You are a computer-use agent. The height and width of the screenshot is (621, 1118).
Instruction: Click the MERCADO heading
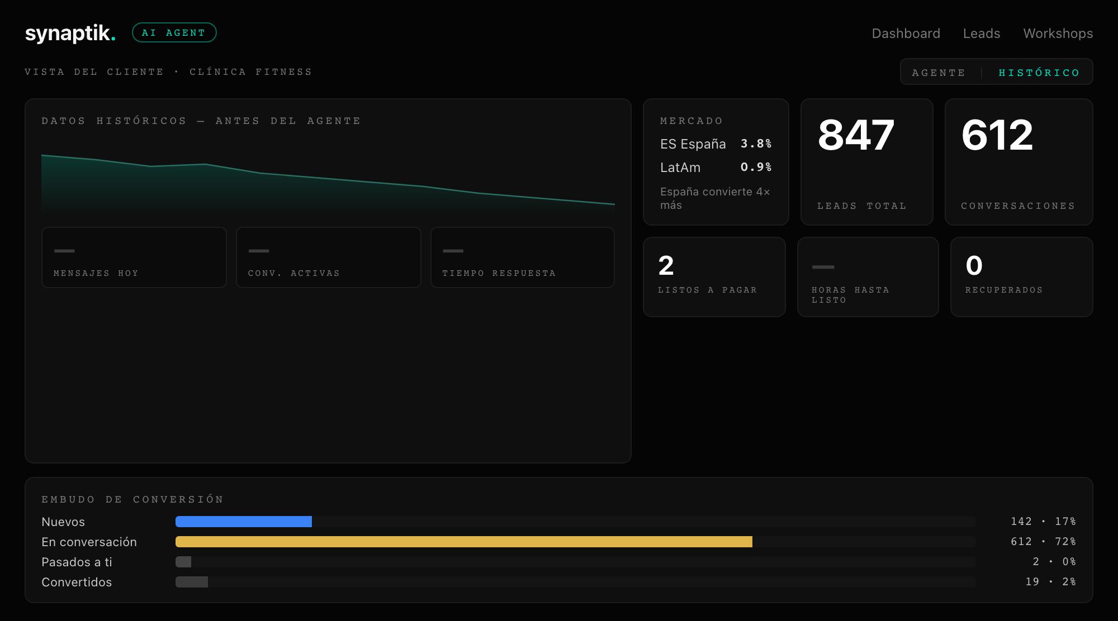pos(691,121)
